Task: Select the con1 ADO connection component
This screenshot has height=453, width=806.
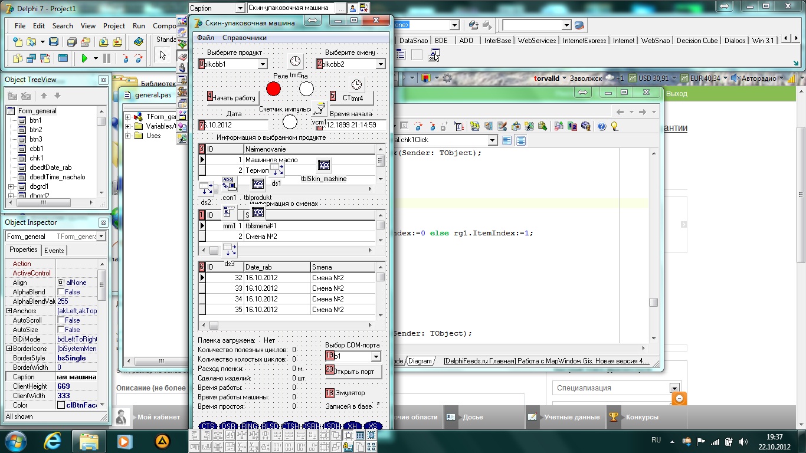Action: [x=229, y=184]
